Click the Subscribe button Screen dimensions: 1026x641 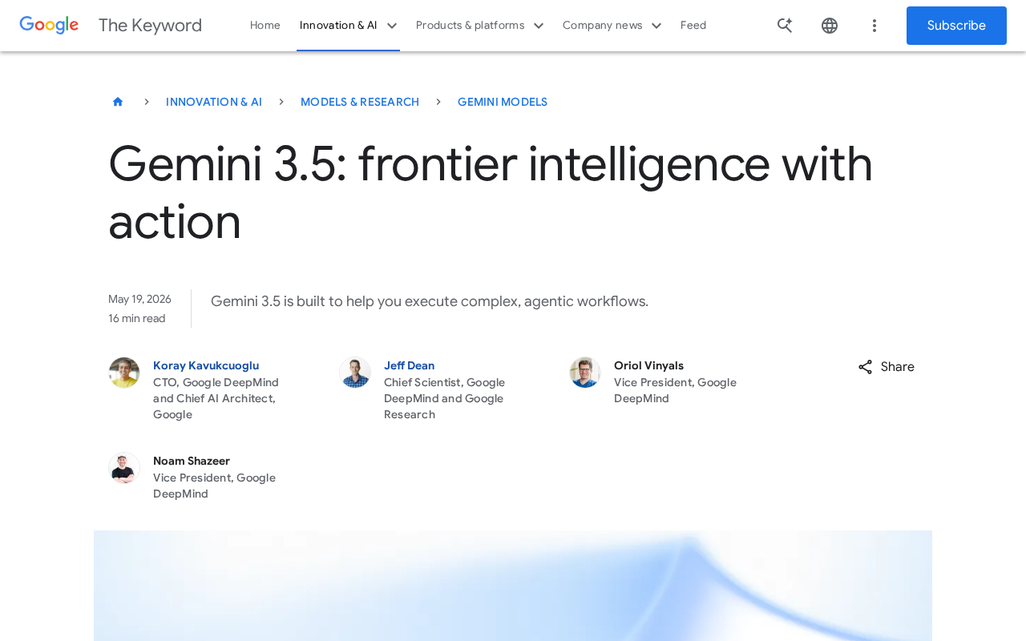point(956,26)
